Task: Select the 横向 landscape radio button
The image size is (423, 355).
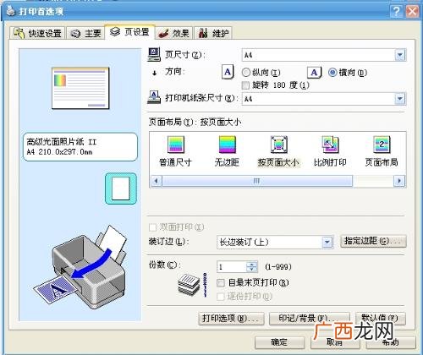Action: point(332,73)
